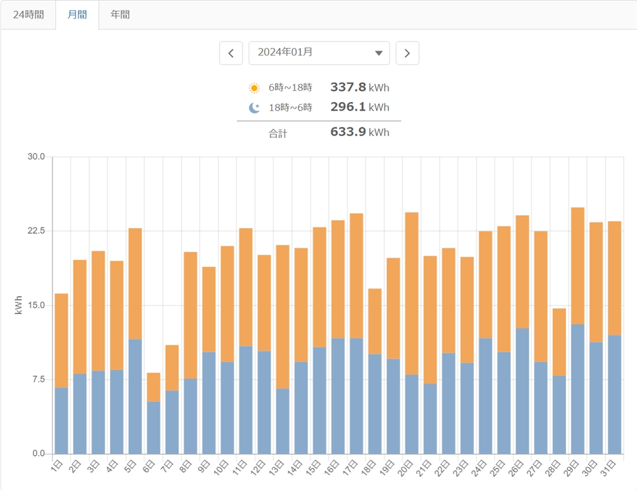Open the 2024年01月 month dropdown
The width and height of the screenshot is (637, 490).
[318, 53]
